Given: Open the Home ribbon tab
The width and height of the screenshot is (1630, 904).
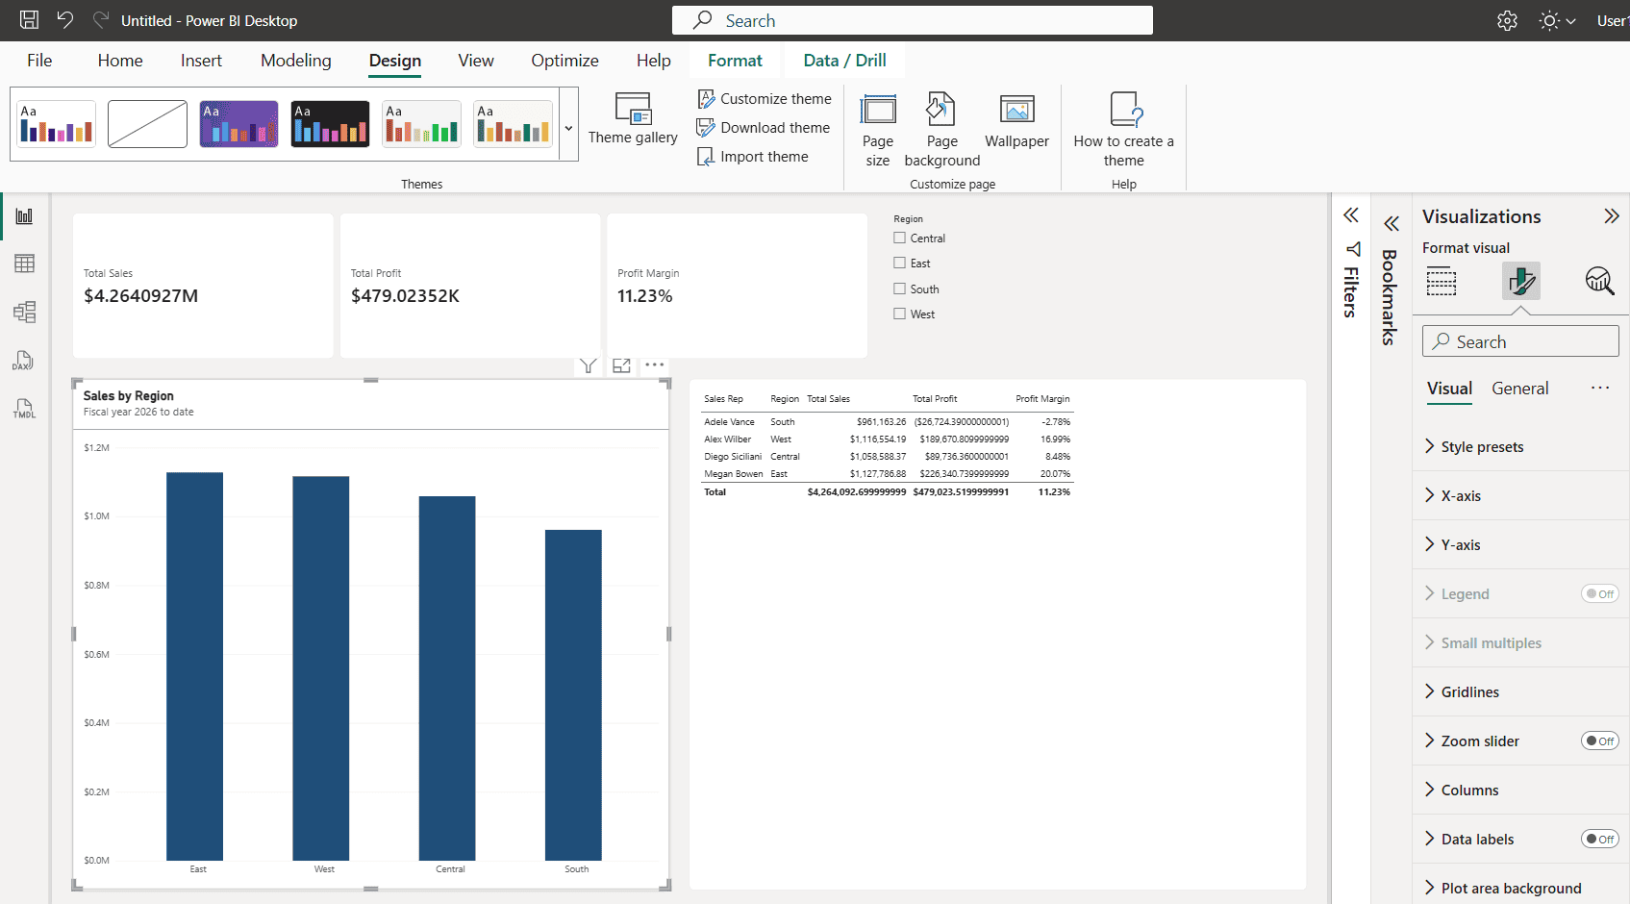Looking at the screenshot, I should pyautogui.click(x=120, y=61).
